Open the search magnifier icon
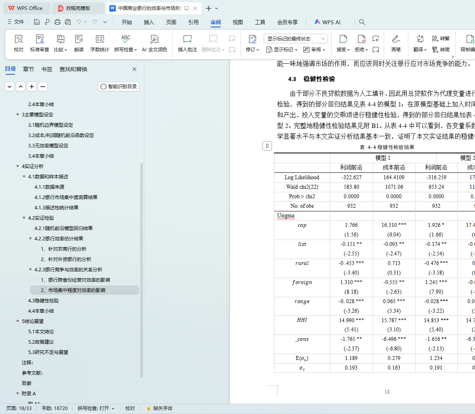The height and width of the screenshot is (414, 475). pos(362,22)
